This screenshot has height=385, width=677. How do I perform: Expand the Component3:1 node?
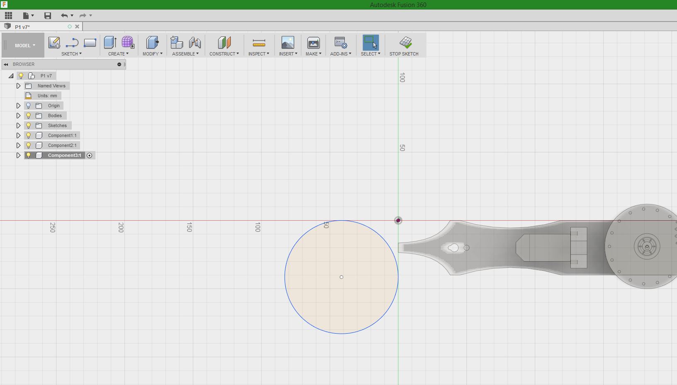[18, 155]
